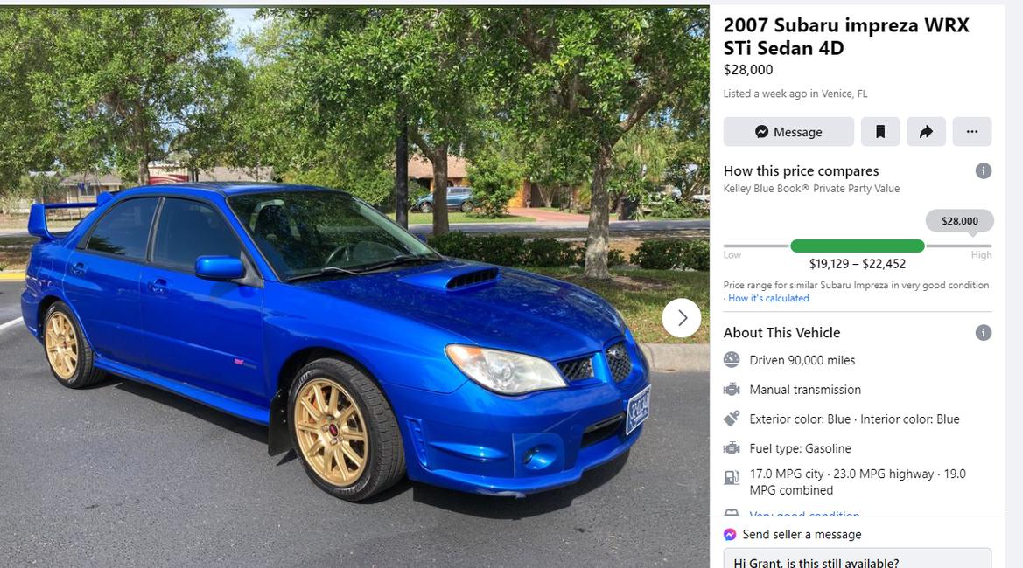The image size is (1023, 568).
Task: Click the paint icon beside Exterior color
Action: tap(732, 419)
